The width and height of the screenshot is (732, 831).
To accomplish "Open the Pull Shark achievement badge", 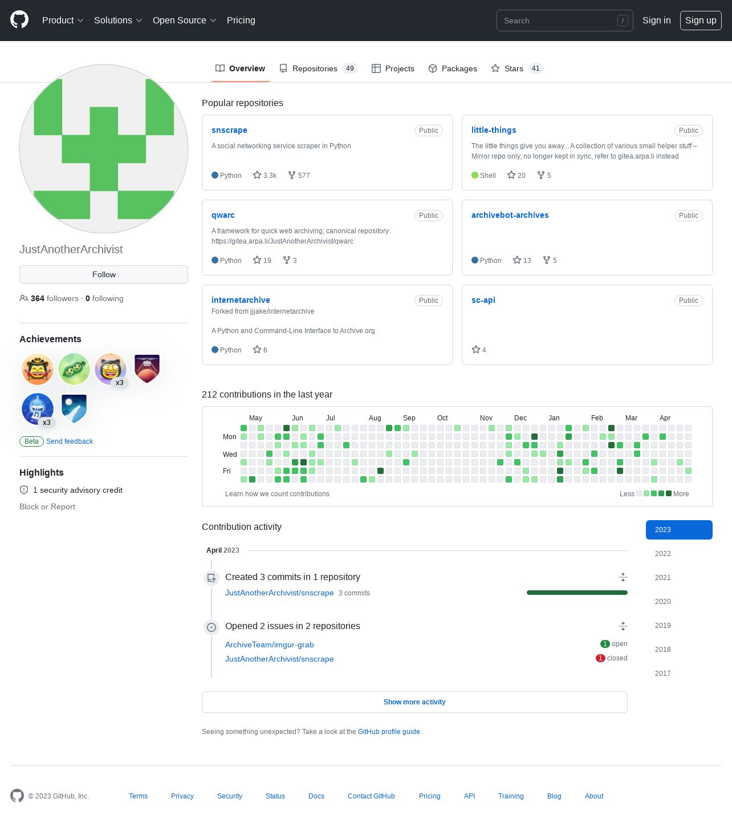I will pyautogui.click(x=38, y=409).
